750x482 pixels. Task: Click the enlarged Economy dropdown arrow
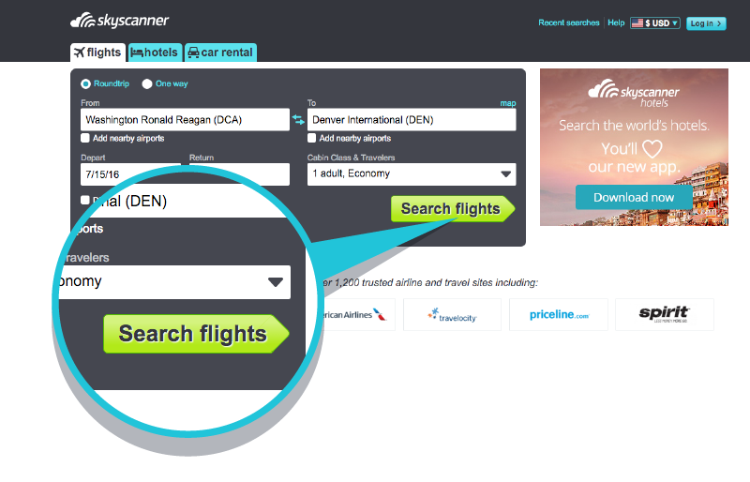[x=276, y=282]
